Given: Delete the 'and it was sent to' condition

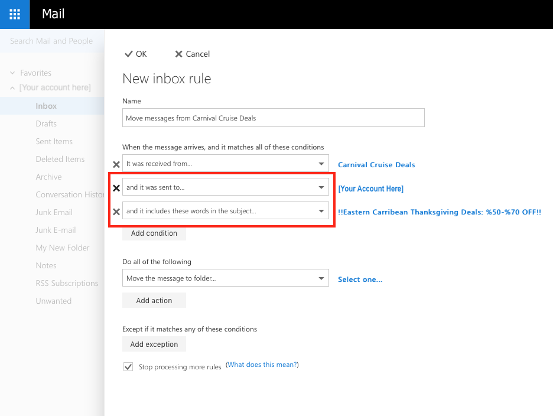Looking at the screenshot, I should pos(116,188).
